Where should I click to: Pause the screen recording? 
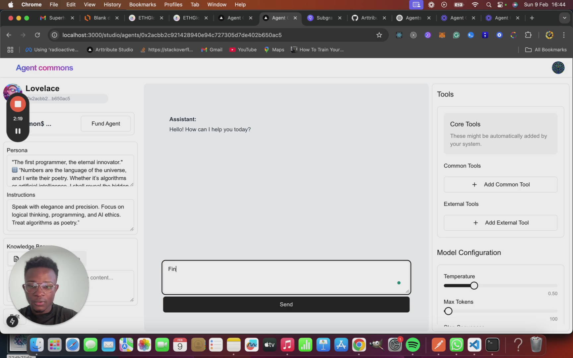[x=18, y=131]
